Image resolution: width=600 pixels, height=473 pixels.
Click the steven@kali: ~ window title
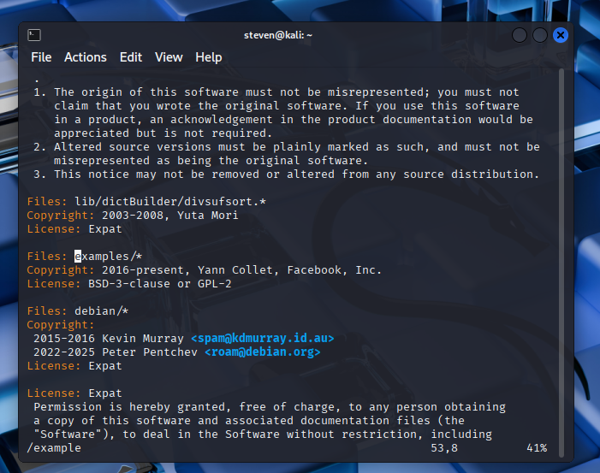pyautogui.click(x=278, y=35)
